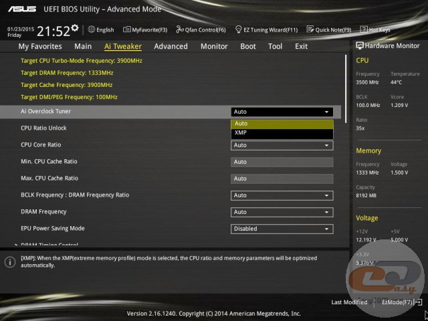Click the CPU ratio value 35x

pos(360,128)
